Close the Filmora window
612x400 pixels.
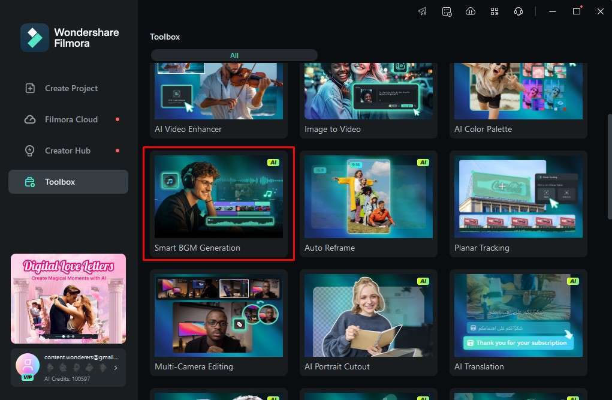pyautogui.click(x=600, y=11)
